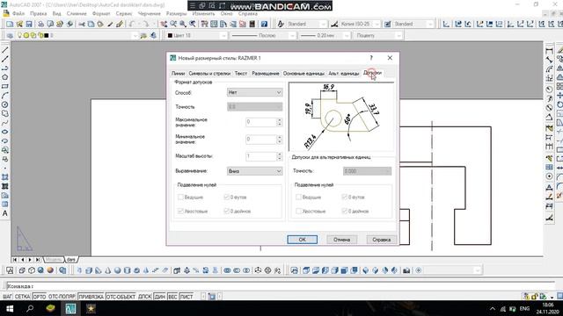
Task: Click the taskbar search magnifier
Action: click(30, 308)
